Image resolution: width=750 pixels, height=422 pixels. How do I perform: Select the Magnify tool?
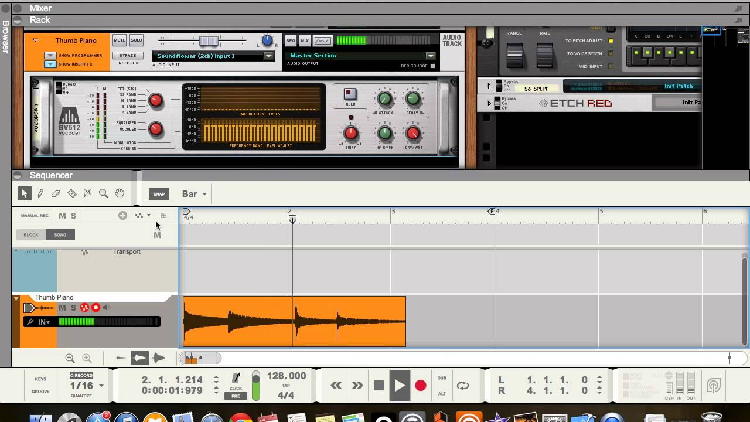tap(104, 193)
